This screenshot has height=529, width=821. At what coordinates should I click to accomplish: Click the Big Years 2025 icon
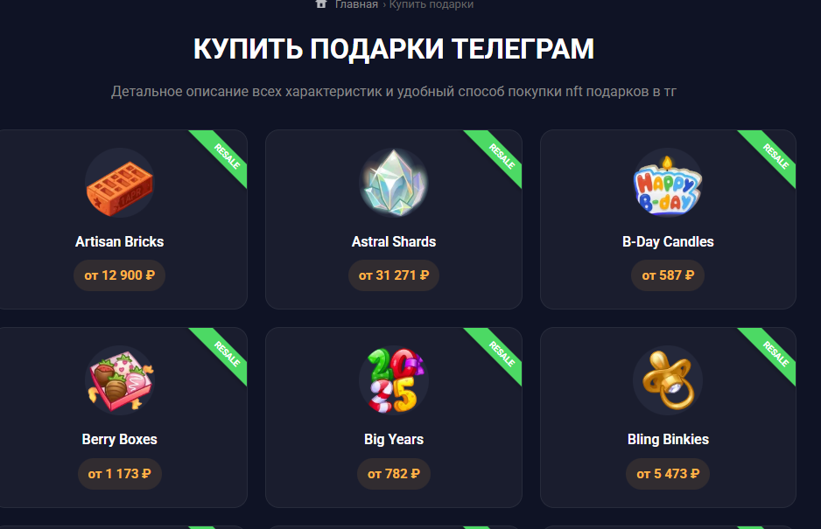point(394,380)
